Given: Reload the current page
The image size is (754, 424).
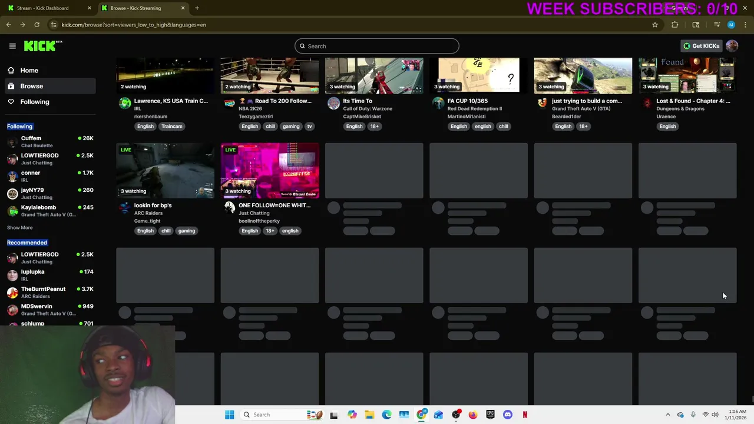Looking at the screenshot, I should [37, 25].
